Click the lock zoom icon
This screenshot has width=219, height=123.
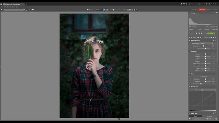pos(134,10)
